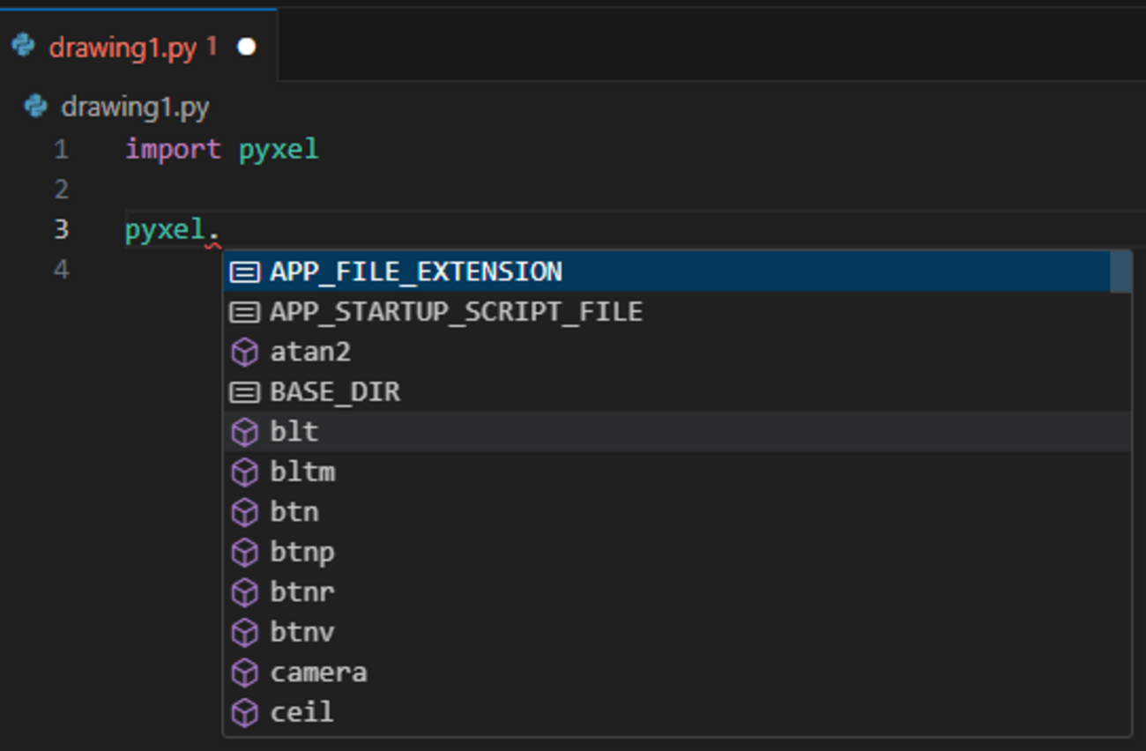The width and height of the screenshot is (1146, 751).
Task: Choose bltm from autocomplete list
Action: pos(302,472)
